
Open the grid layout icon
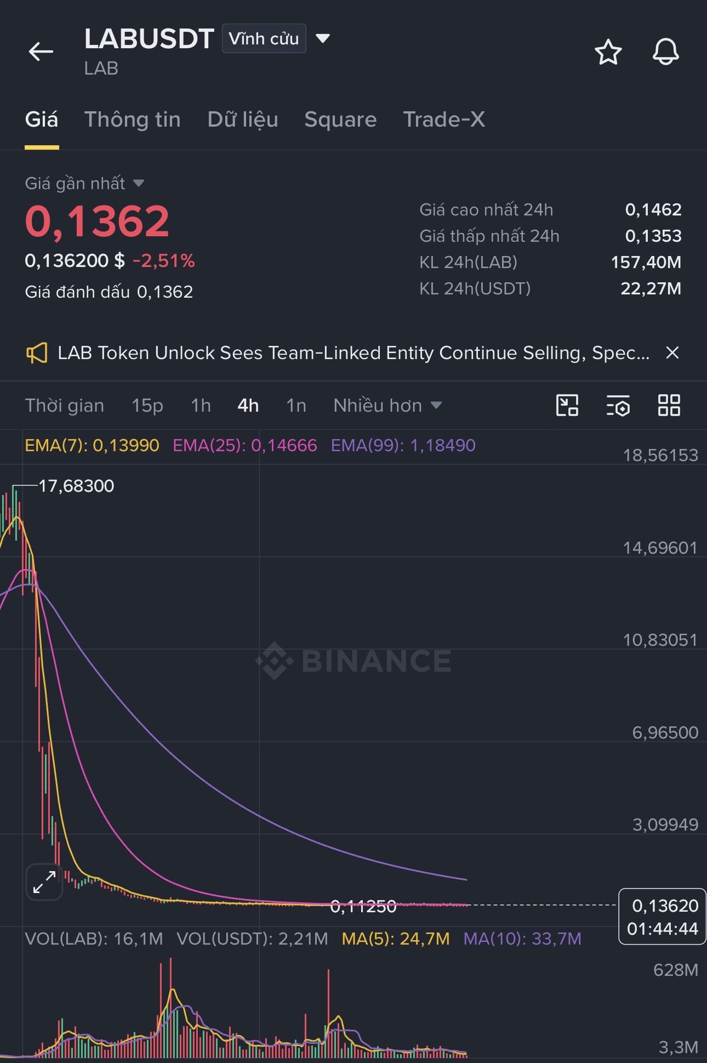[x=669, y=406]
